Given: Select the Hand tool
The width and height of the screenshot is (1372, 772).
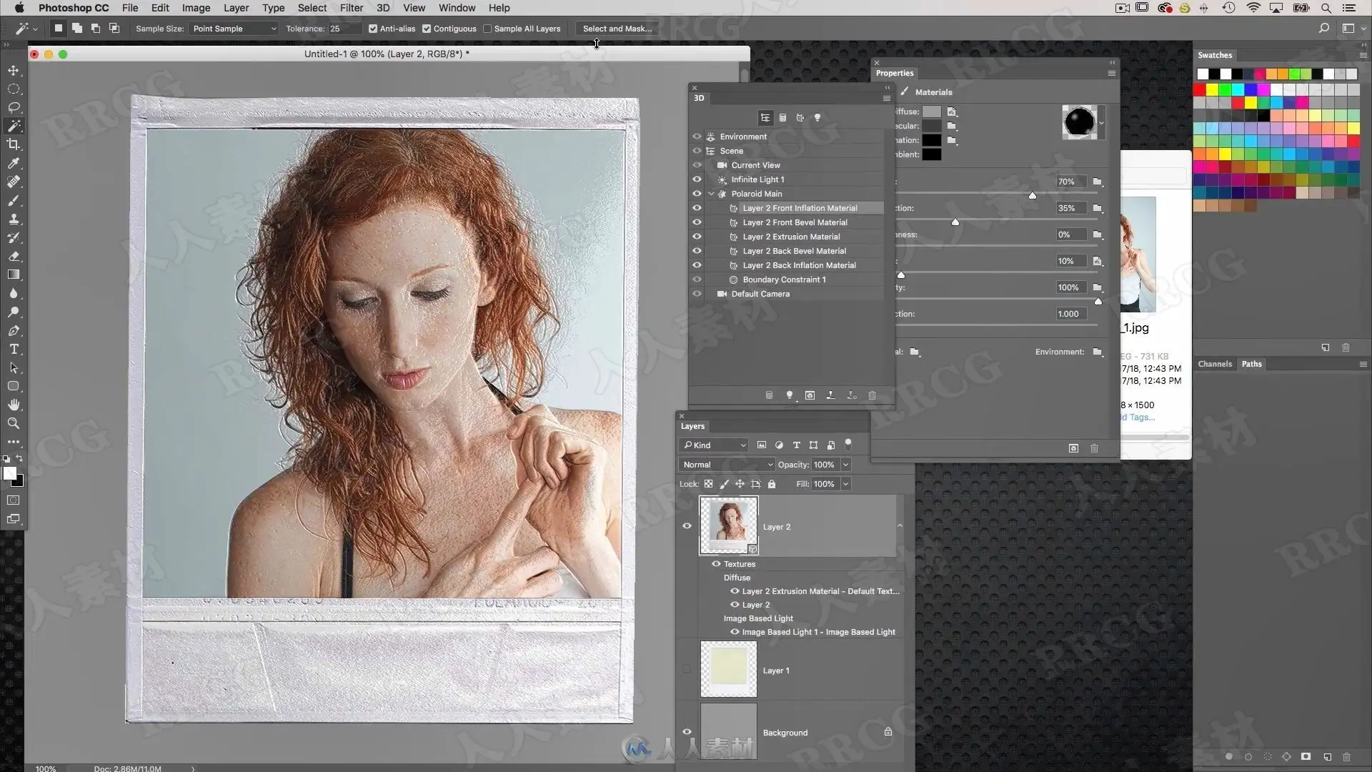Looking at the screenshot, I should pos(14,405).
